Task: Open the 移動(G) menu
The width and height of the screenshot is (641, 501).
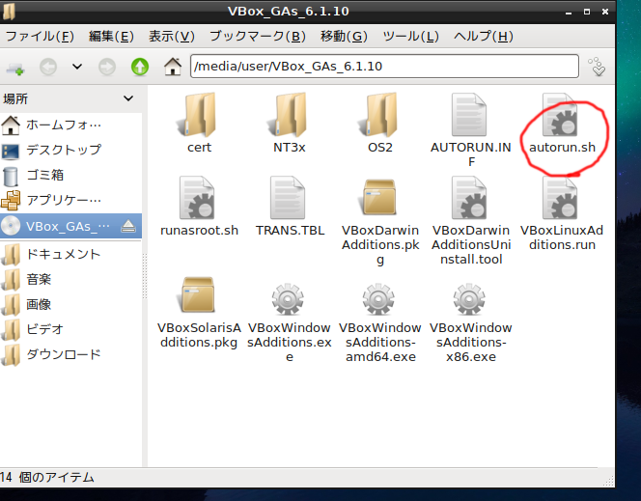Action: click(x=344, y=37)
